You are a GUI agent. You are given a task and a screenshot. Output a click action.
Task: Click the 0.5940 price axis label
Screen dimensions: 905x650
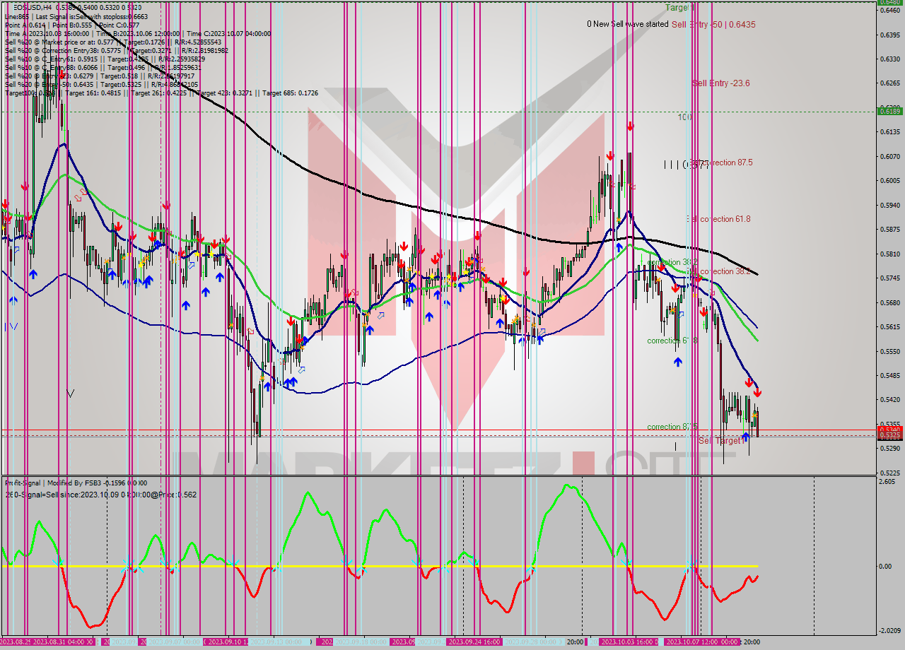(890, 205)
